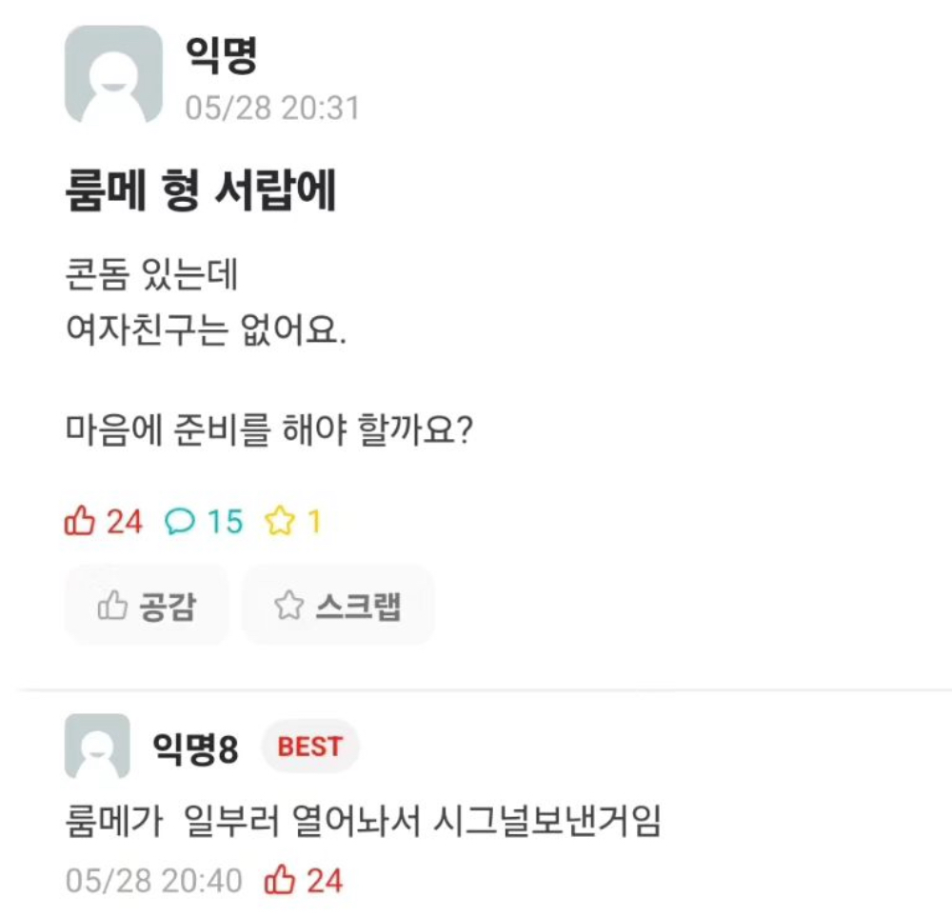
Task: Click the commenter name 익명8
Action: coord(195,748)
